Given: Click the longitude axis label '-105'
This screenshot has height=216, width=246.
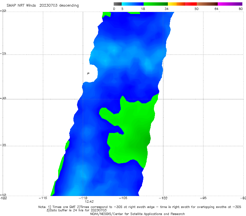Looking at the screenshot, I should pyautogui.click(x=123, y=198).
